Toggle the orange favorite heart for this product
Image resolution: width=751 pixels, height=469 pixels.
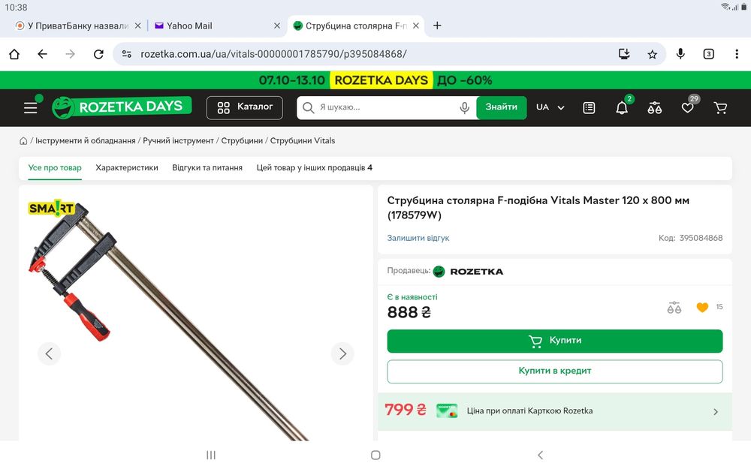click(702, 308)
